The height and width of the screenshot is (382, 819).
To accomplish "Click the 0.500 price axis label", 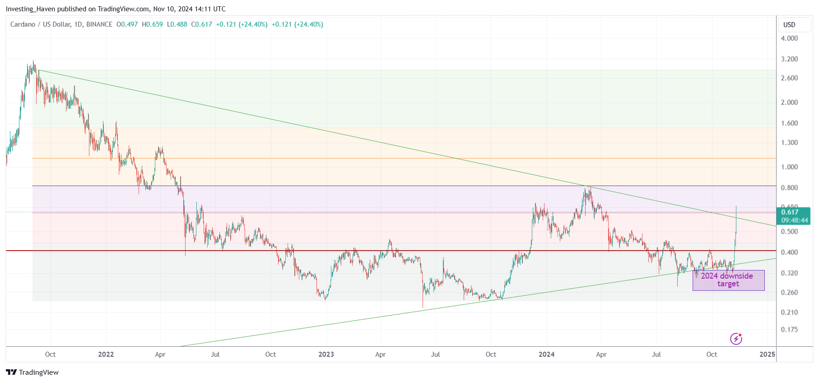I will coord(789,232).
